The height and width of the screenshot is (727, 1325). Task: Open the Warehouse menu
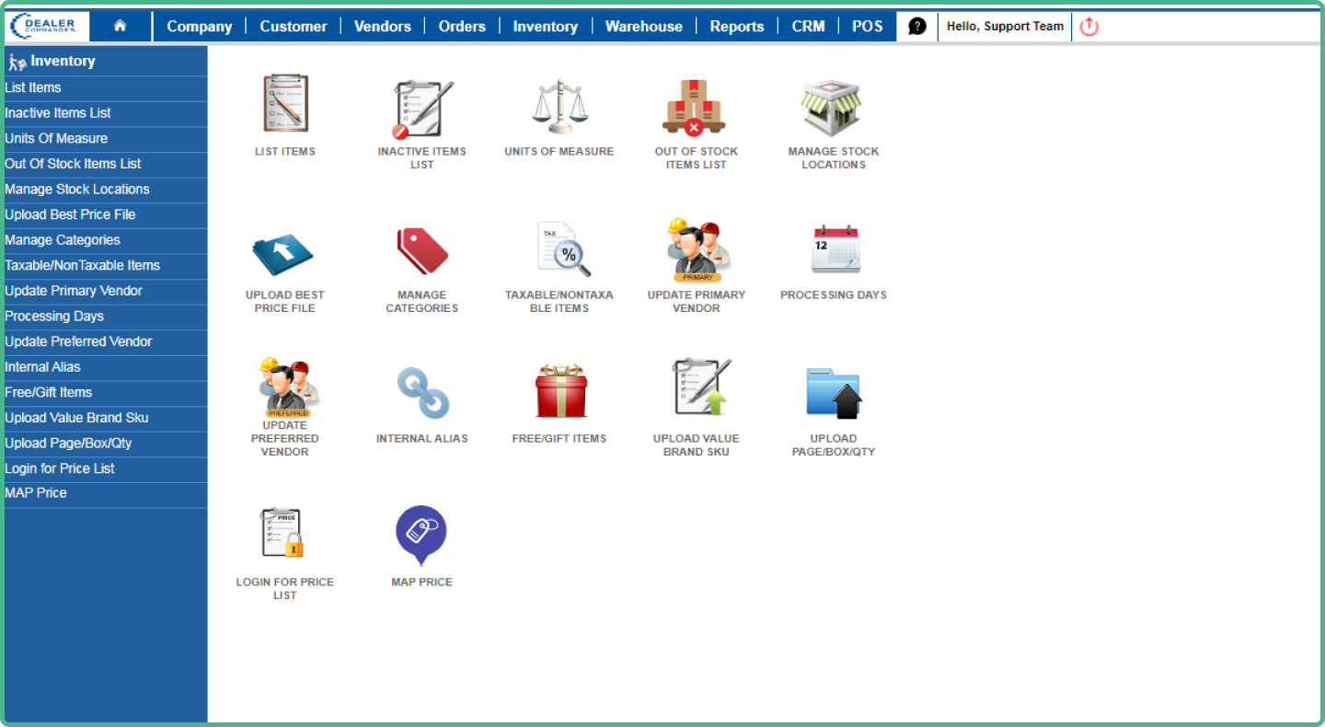(x=643, y=27)
